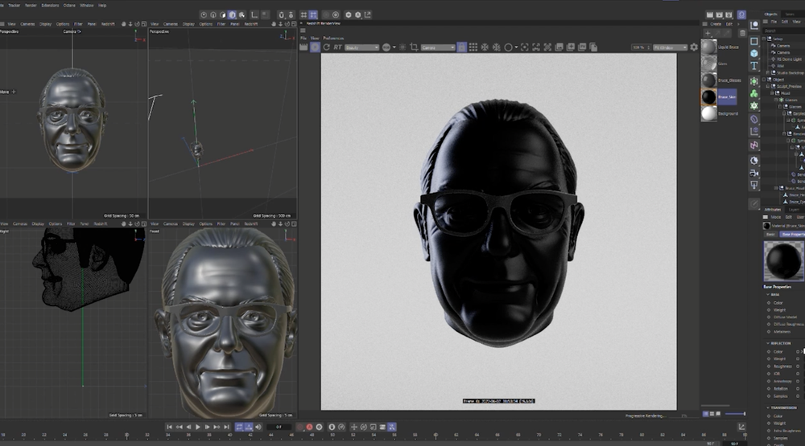Screen dimensions: 805x446
Task: Toggle the position keyframe cross icon
Action: [x=353, y=427]
